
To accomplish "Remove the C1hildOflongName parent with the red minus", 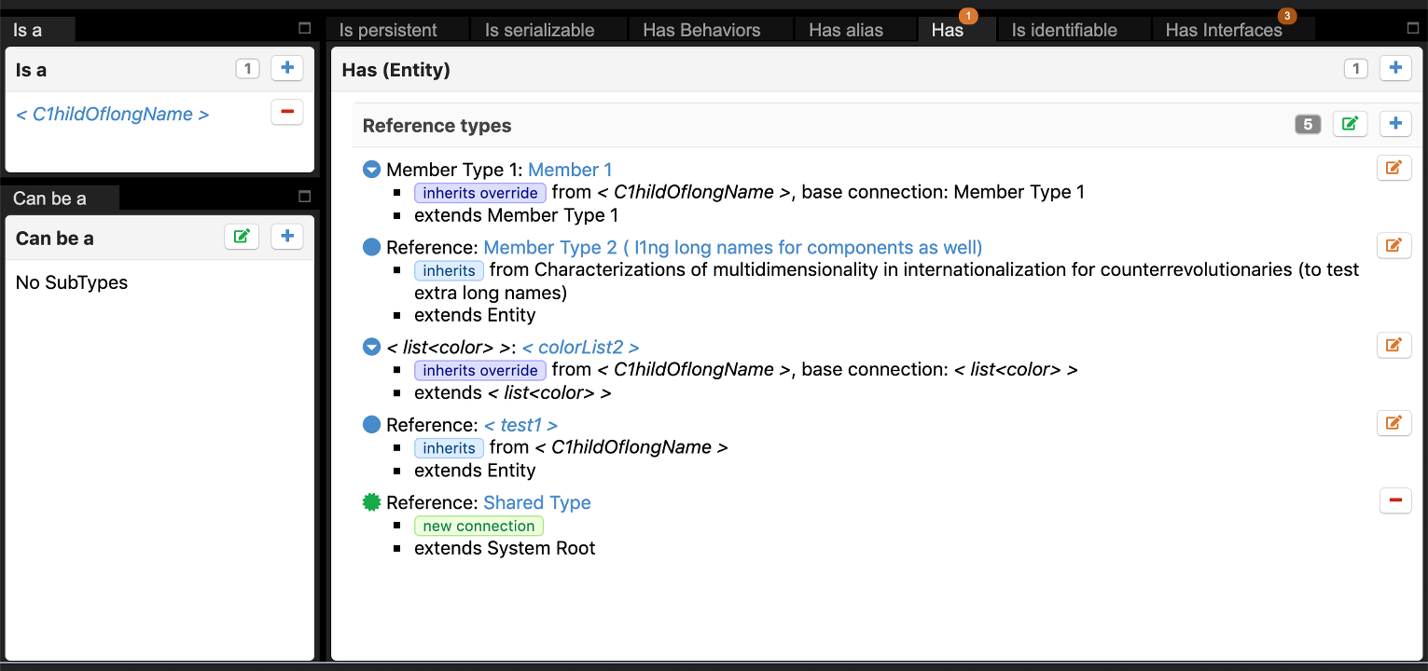I will pyautogui.click(x=286, y=112).
